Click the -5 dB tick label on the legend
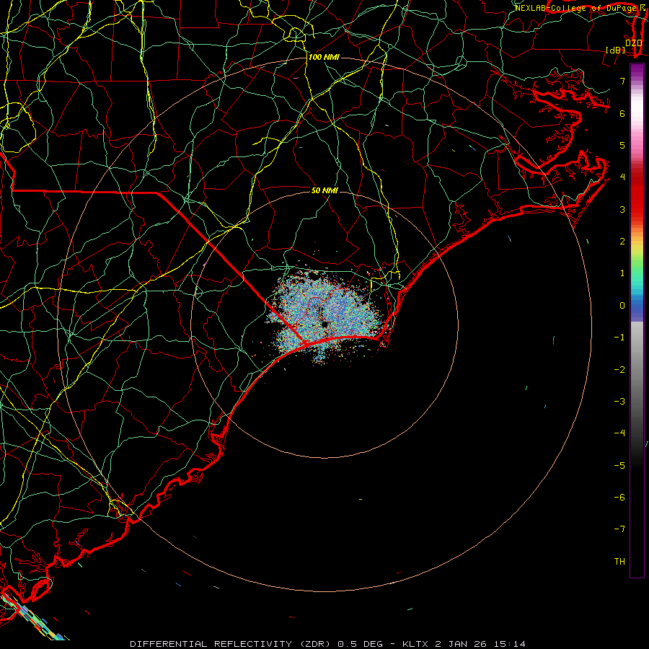Viewport: 649px width, 649px height. (619, 465)
